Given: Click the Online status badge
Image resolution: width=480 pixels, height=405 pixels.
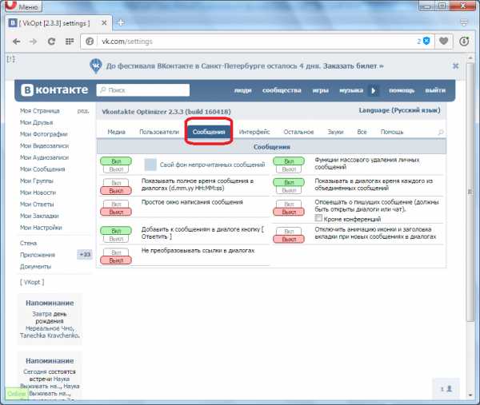Looking at the screenshot, I should click(x=16, y=394).
